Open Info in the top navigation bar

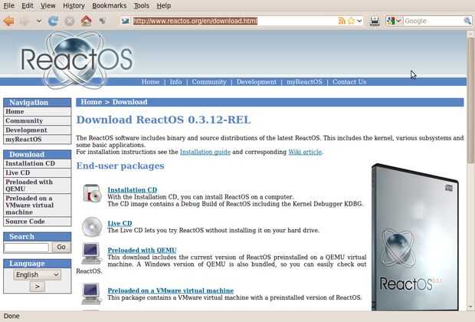point(175,82)
